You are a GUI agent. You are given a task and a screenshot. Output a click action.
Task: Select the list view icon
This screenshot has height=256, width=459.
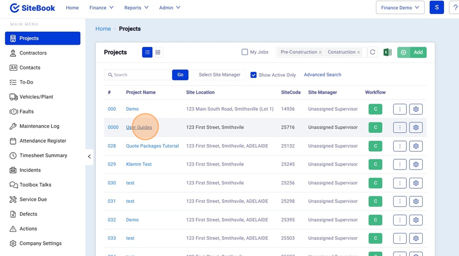(x=147, y=52)
